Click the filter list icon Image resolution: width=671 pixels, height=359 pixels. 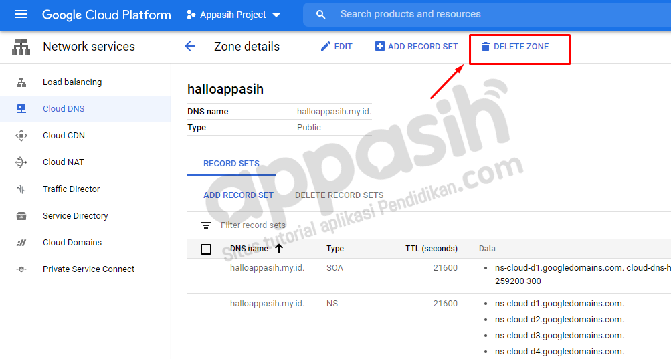pos(206,225)
